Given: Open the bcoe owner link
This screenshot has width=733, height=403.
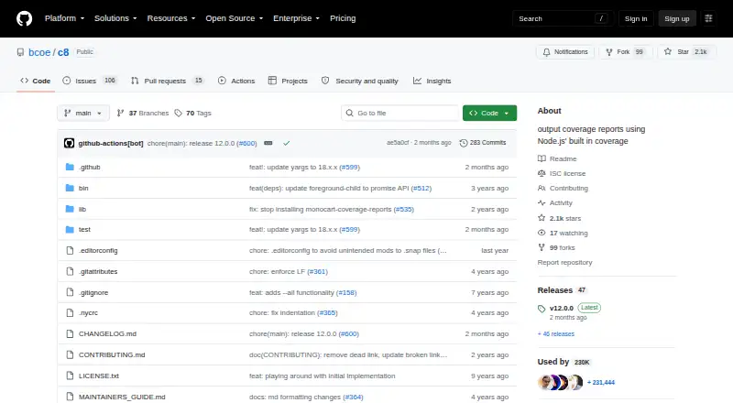Looking at the screenshot, I should [x=39, y=52].
